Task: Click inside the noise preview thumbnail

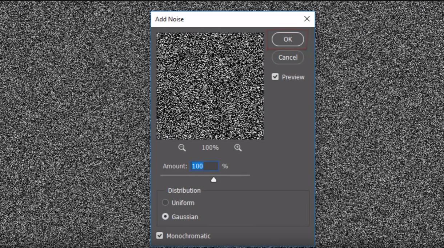Action: pyautogui.click(x=210, y=86)
